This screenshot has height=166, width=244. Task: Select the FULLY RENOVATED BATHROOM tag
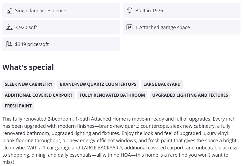click(112, 95)
